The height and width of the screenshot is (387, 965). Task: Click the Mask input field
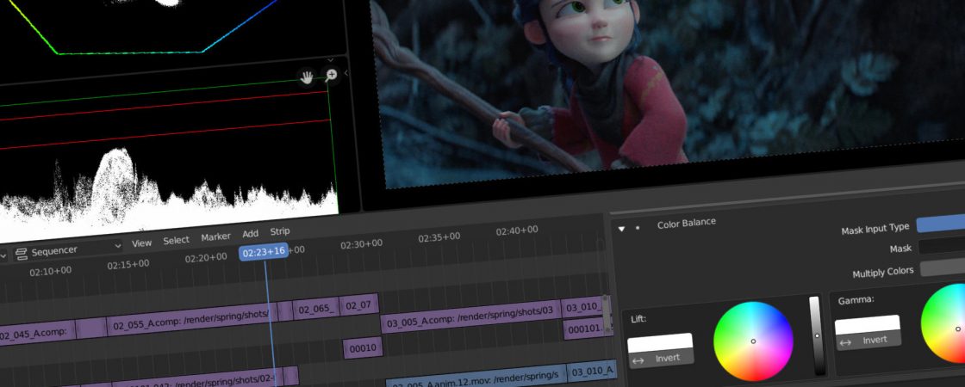[x=942, y=246]
